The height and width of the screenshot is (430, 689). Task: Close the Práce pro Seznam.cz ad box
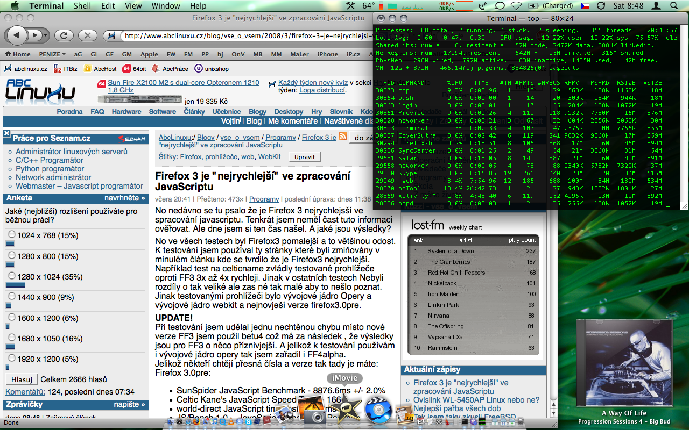[x=6, y=133]
